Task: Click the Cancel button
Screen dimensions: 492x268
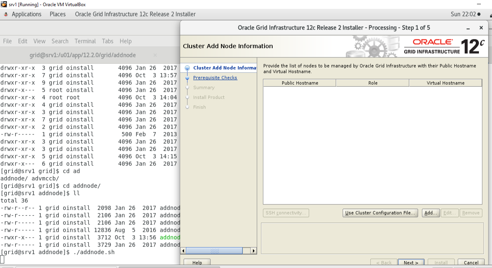Action: (x=471, y=263)
